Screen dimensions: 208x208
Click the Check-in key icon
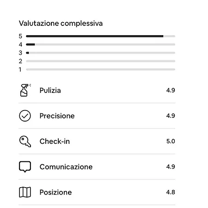[x=25, y=141]
